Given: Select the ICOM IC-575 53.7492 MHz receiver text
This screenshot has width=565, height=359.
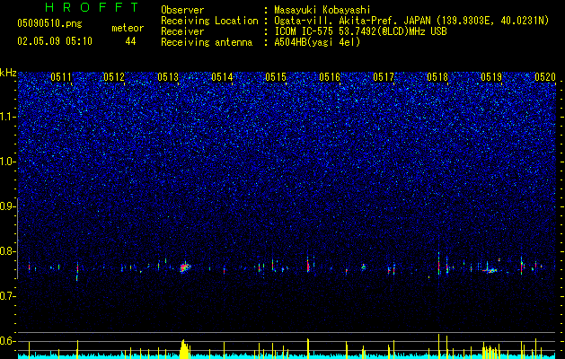Looking at the screenshot, I should coord(360,31).
